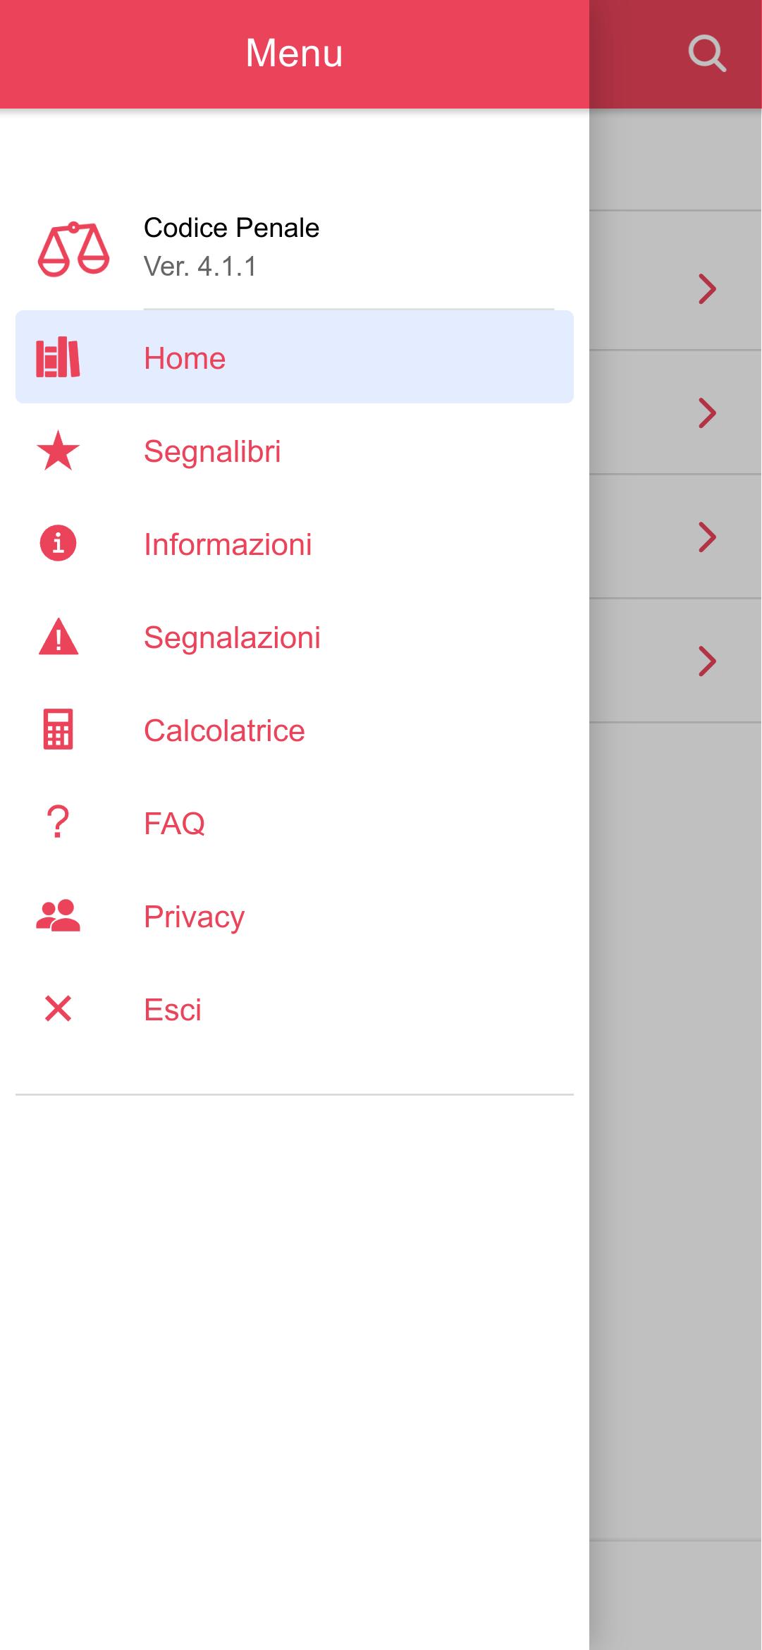
Task: Tap the Segnalazioni warning triangle icon
Action: 58,637
